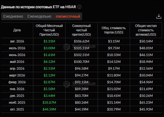Click the $21.02M trading value for янв. 2026

pos(114,89)
